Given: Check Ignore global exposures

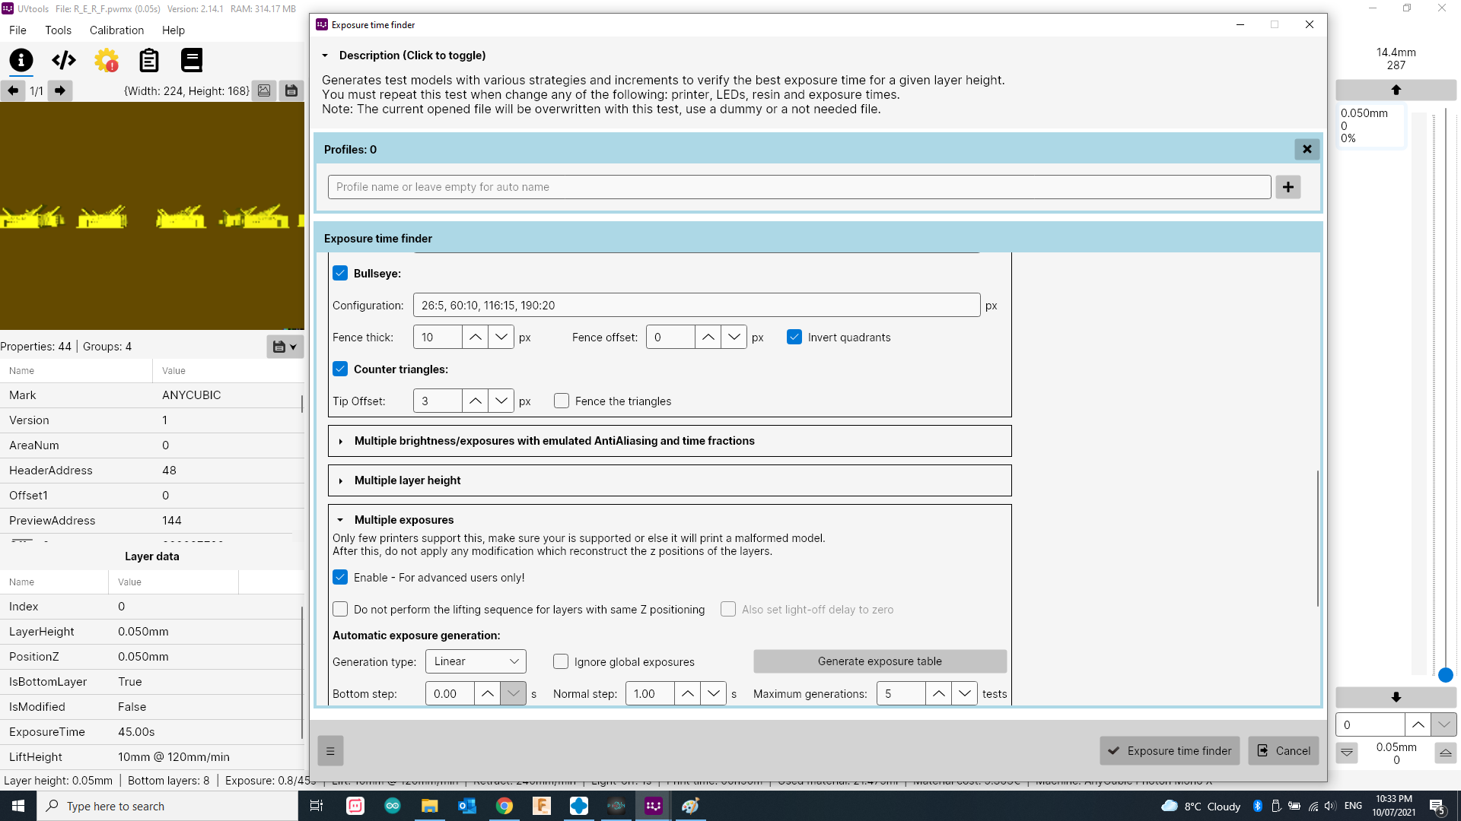Looking at the screenshot, I should coord(561,661).
